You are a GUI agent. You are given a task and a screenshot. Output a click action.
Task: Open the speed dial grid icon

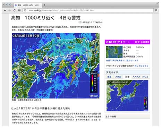click(x=19, y=10)
